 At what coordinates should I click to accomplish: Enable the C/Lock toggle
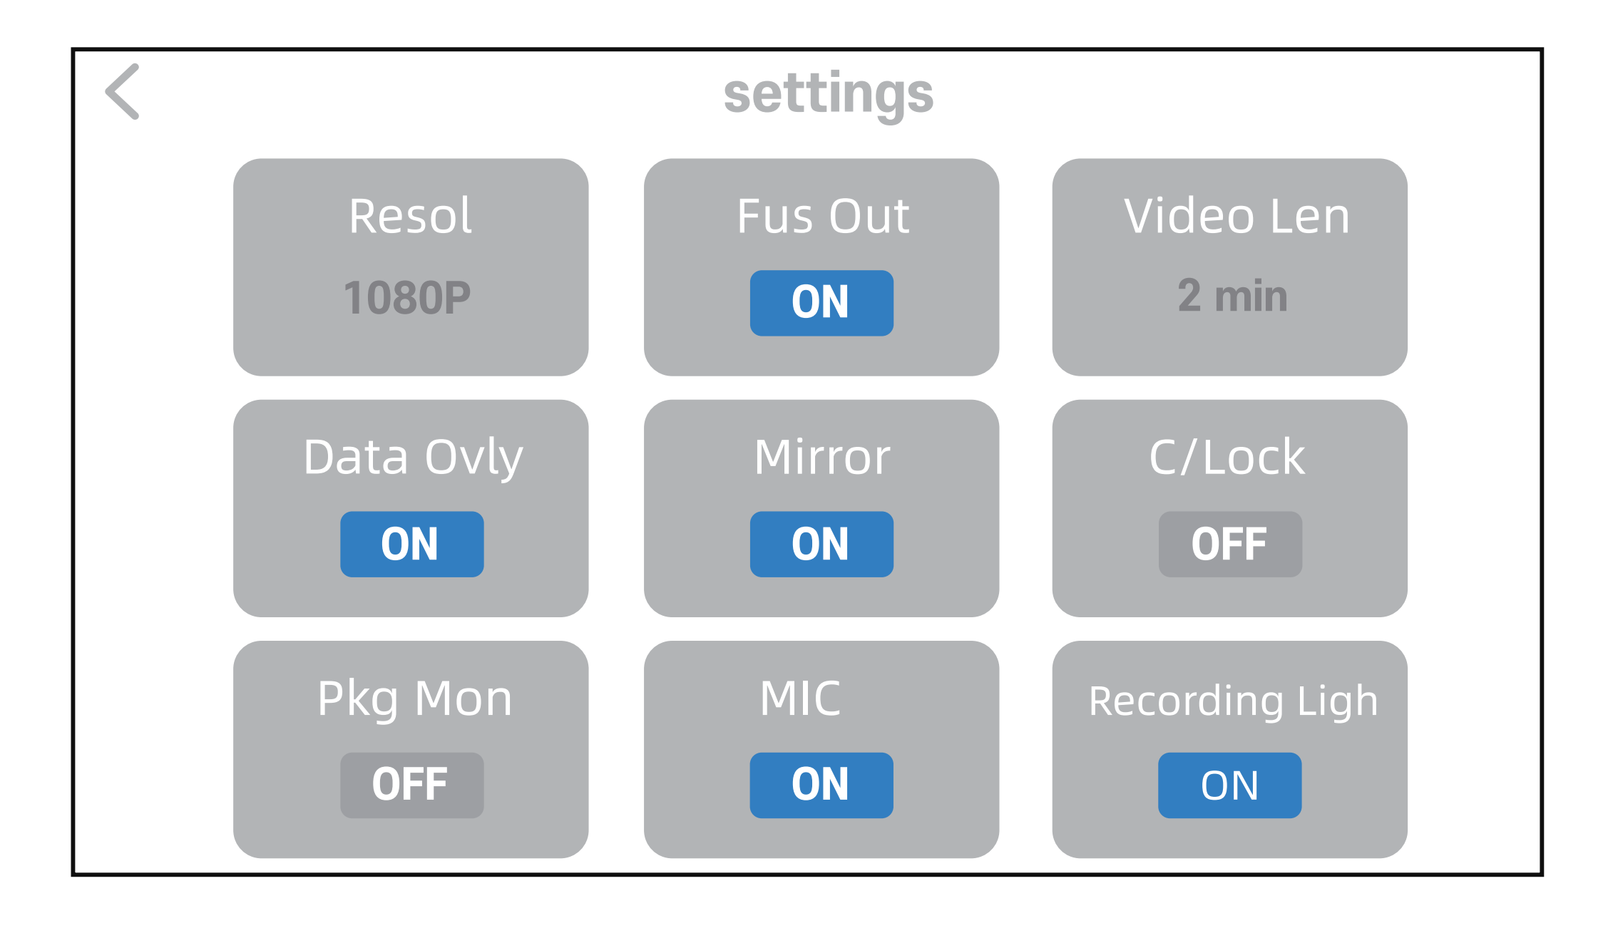click(x=1229, y=545)
